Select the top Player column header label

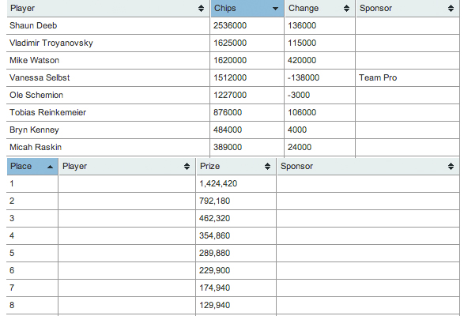pyautogui.click(x=22, y=8)
